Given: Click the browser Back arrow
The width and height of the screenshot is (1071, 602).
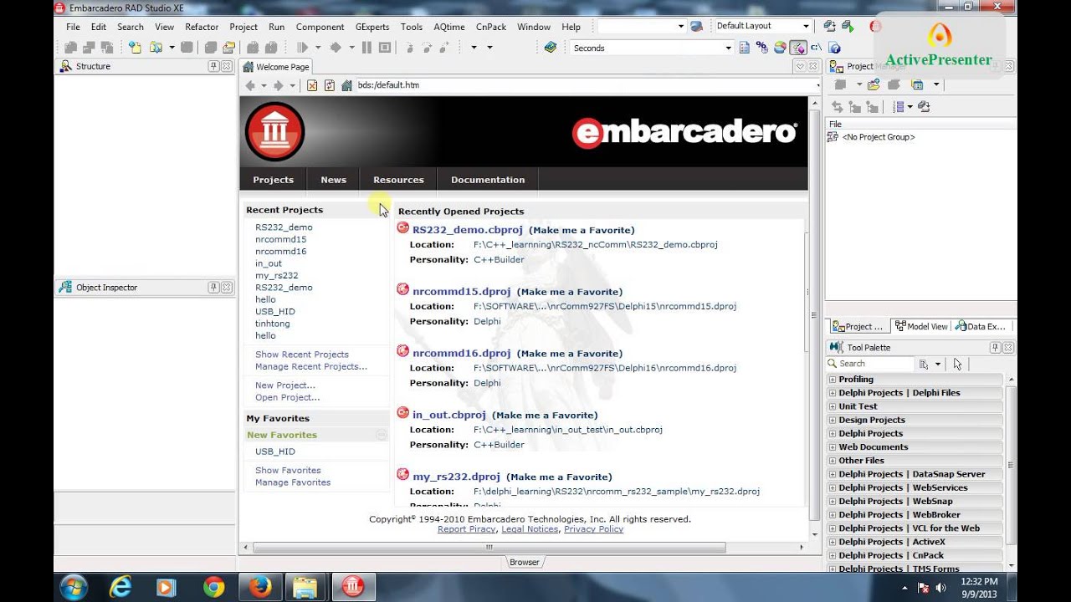Looking at the screenshot, I should point(250,85).
